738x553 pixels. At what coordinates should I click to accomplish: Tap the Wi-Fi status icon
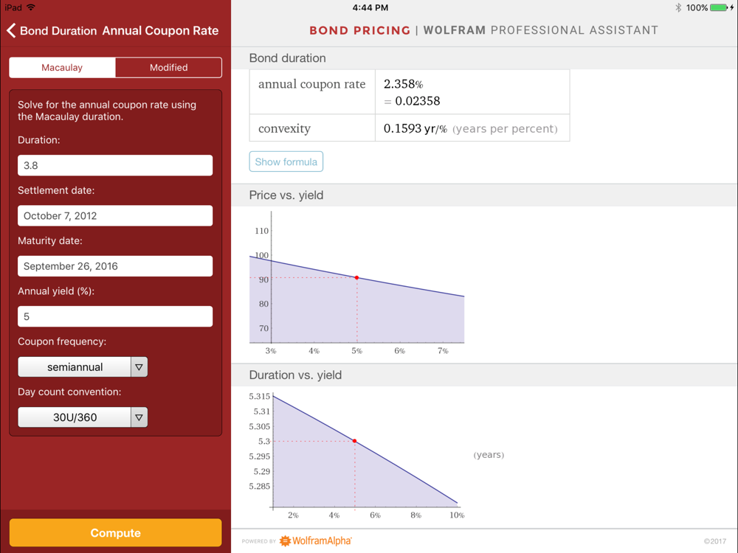point(31,7)
